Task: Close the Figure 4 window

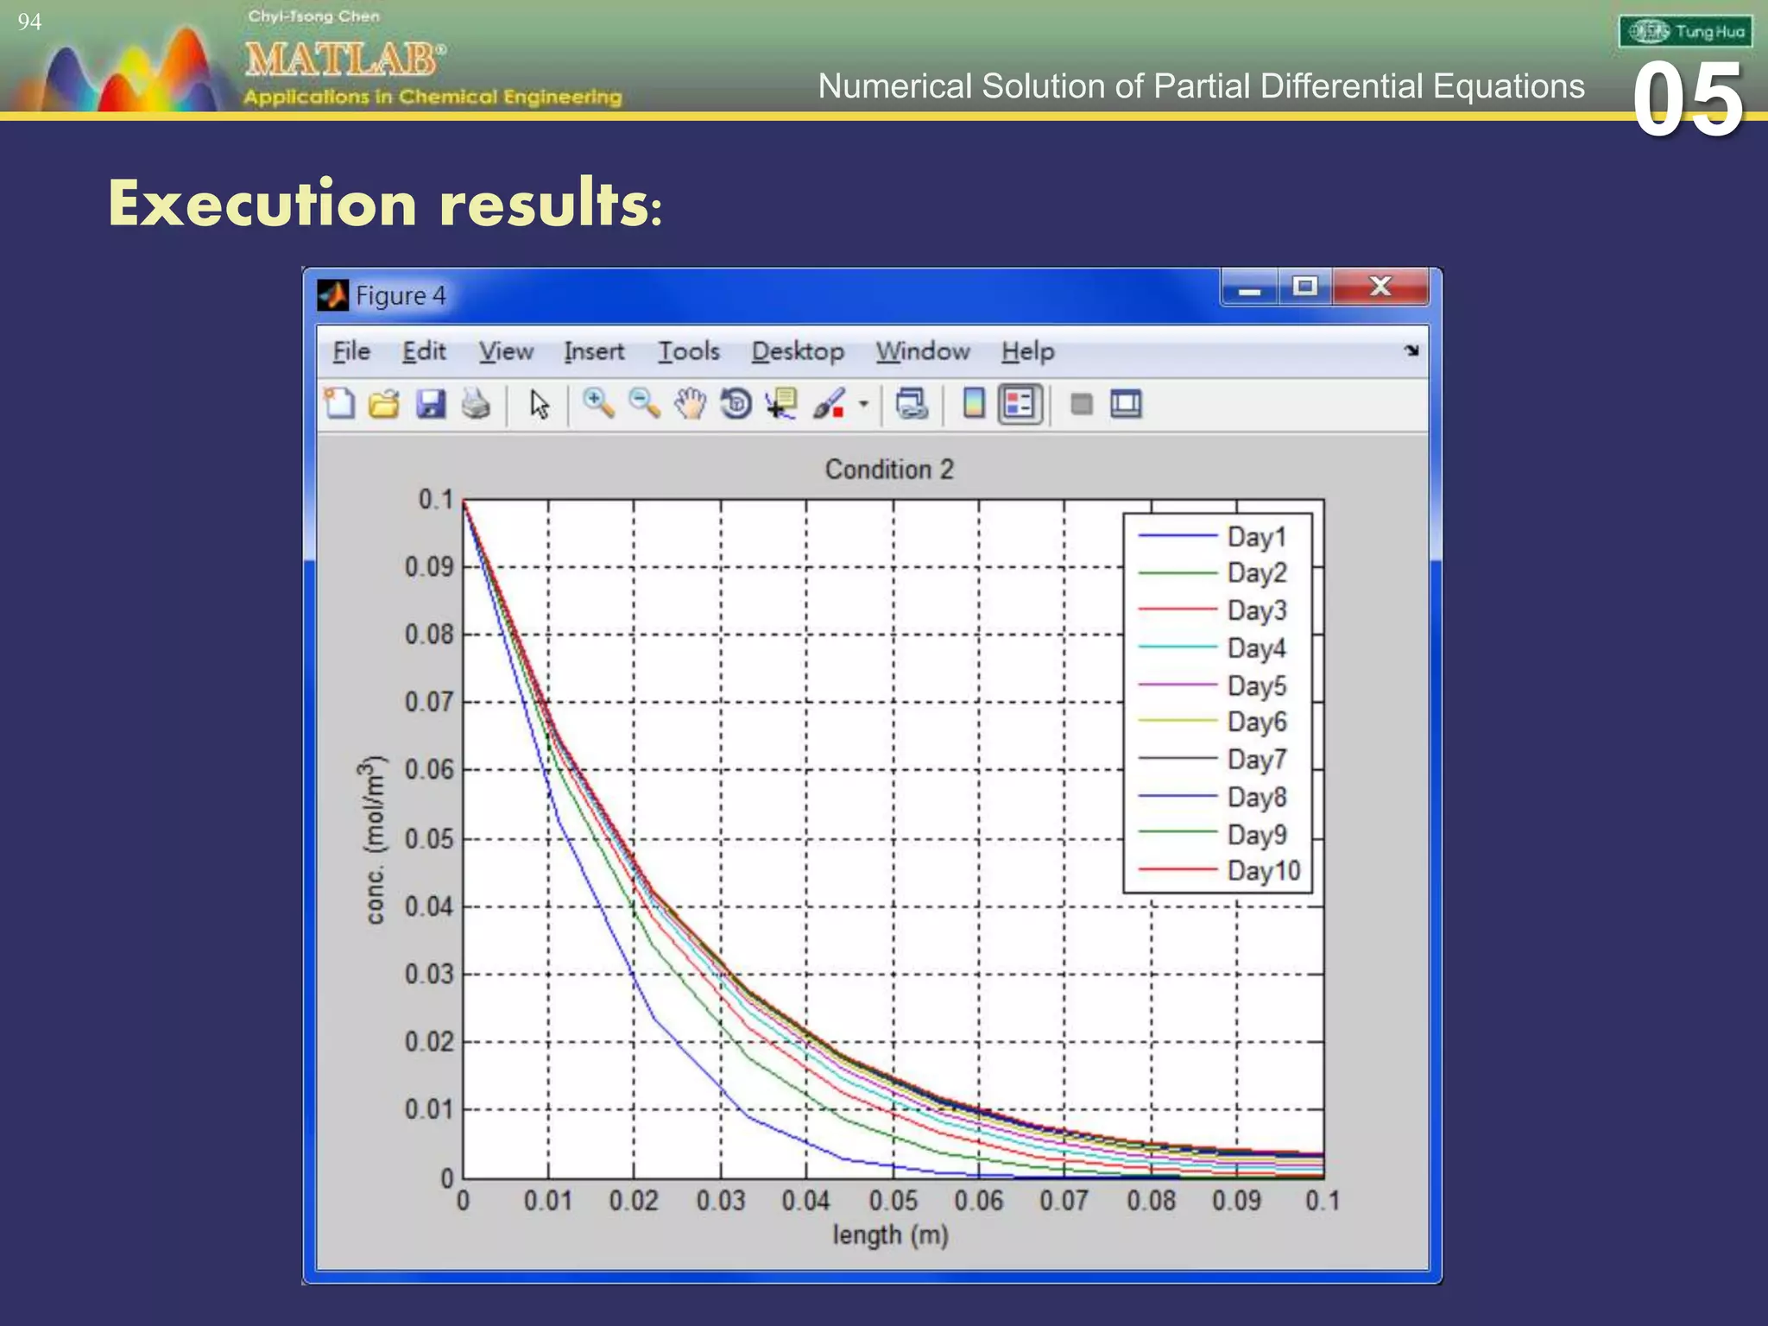Action: point(1380,286)
